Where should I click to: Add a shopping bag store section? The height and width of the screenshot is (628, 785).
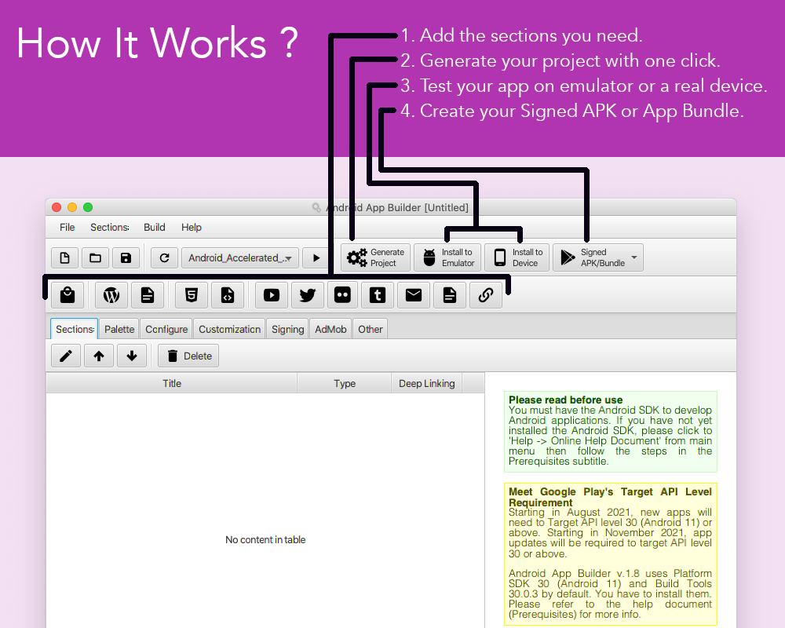(x=68, y=295)
